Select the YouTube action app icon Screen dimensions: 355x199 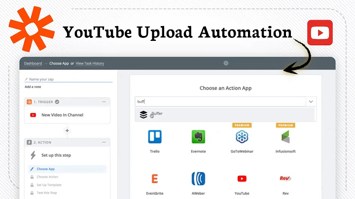pos(242,179)
